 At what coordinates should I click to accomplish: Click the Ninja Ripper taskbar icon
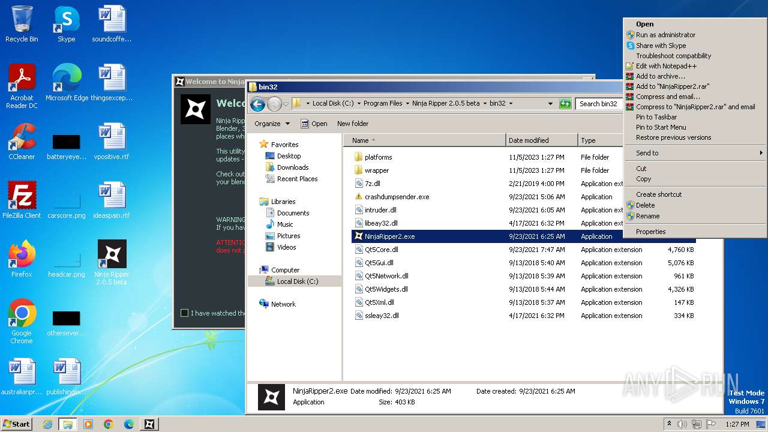pyautogui.click(x=149, y=424)
